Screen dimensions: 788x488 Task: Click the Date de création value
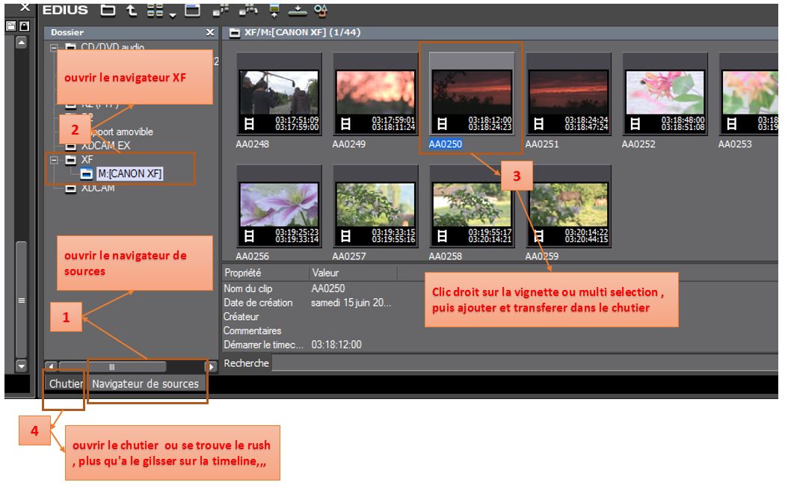tap(351, 303)
